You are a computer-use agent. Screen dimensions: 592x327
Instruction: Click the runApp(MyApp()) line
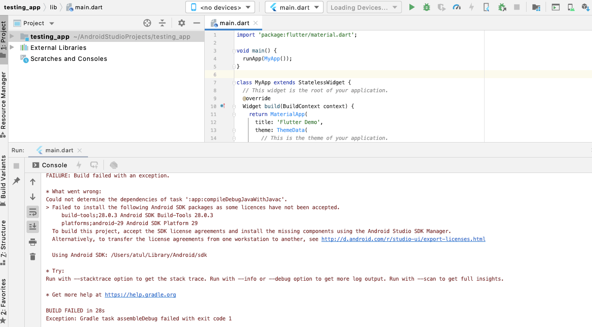pyautogui.click(x=267, y=59)
